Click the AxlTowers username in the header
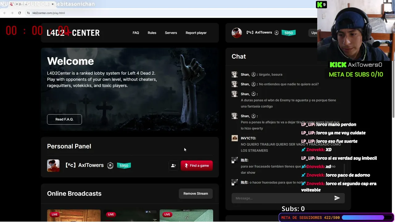395x222 pixels. (x=259, y=32)
